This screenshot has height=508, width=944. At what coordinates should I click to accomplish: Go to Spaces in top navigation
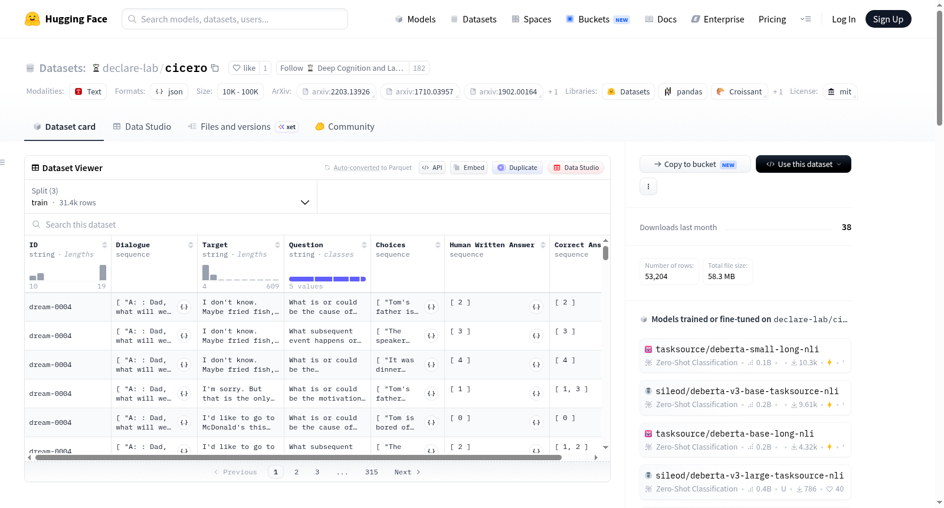click(532, 19)
